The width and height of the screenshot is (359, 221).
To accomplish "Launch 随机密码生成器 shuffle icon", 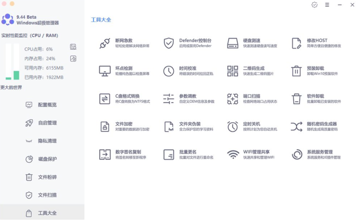I will tap(297, 127).
